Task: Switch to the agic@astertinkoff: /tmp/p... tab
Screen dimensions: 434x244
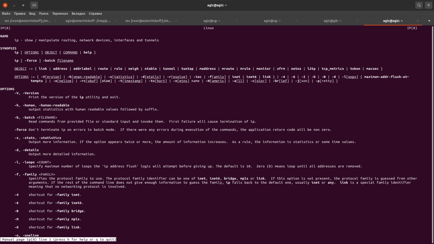Action: (88, 21)
